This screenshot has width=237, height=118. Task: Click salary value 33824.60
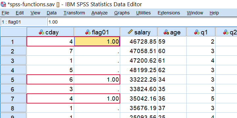click(143, 89)
